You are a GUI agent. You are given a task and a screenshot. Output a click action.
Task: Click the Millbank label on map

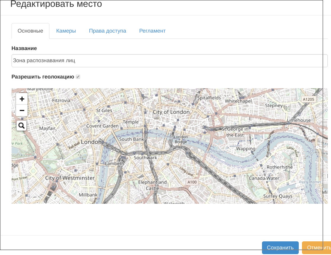click(x=88, y=195)
